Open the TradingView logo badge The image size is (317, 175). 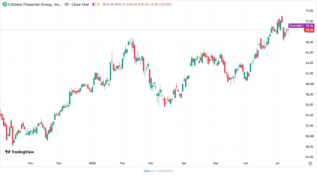click(x=20, y=152)
